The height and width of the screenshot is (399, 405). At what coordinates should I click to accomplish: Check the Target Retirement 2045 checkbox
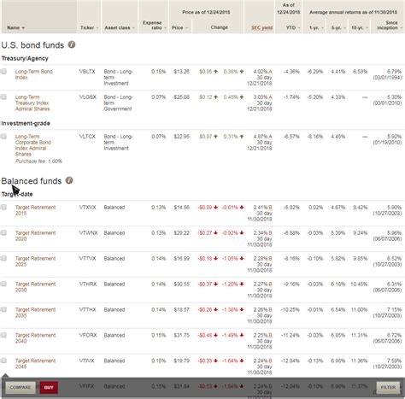tap(3, 361)
